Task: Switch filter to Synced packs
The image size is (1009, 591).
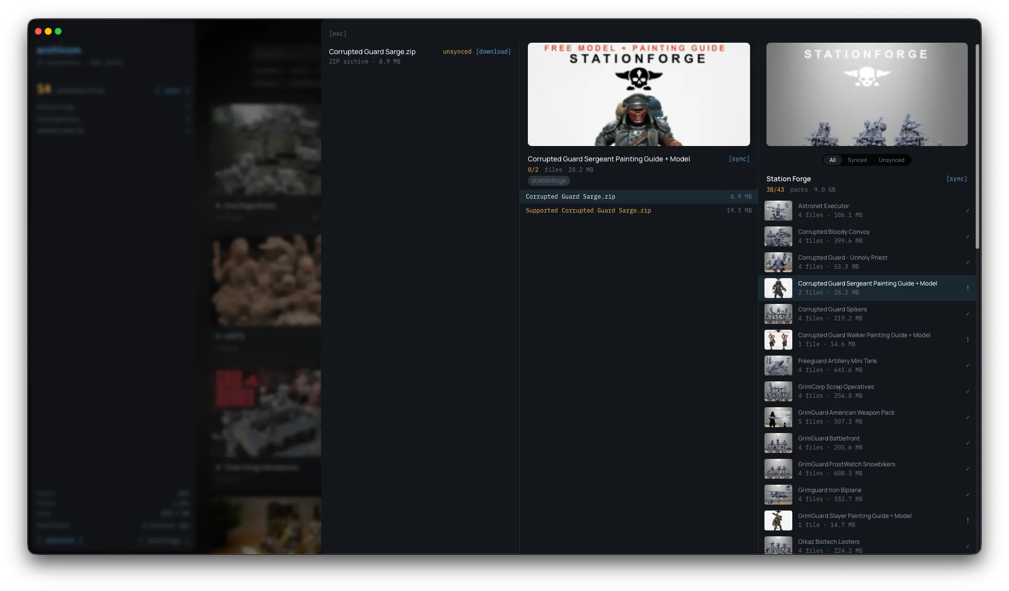Action: click(x=856, y=160)
